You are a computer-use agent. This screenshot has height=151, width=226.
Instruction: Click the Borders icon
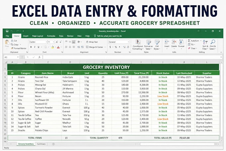(46, 47)
